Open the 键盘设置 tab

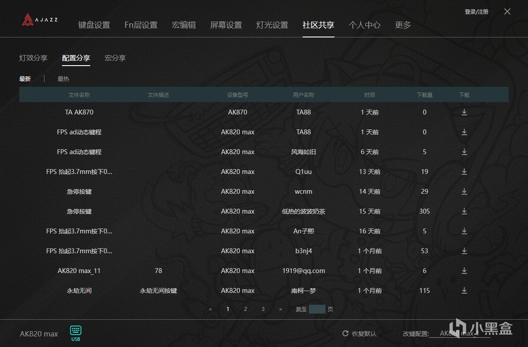pos(94,25)
